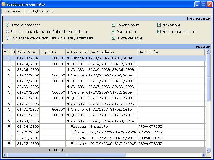
Task: Click the Filtro scadenze panel header
Action: click(107, 18)
